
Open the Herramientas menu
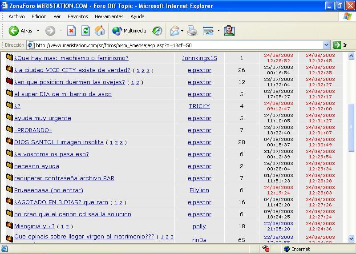pyautogui.click(x=109, y=16)
